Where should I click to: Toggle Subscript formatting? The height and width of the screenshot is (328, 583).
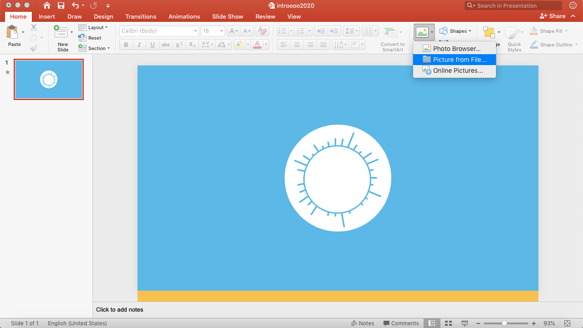pos(192,45)
